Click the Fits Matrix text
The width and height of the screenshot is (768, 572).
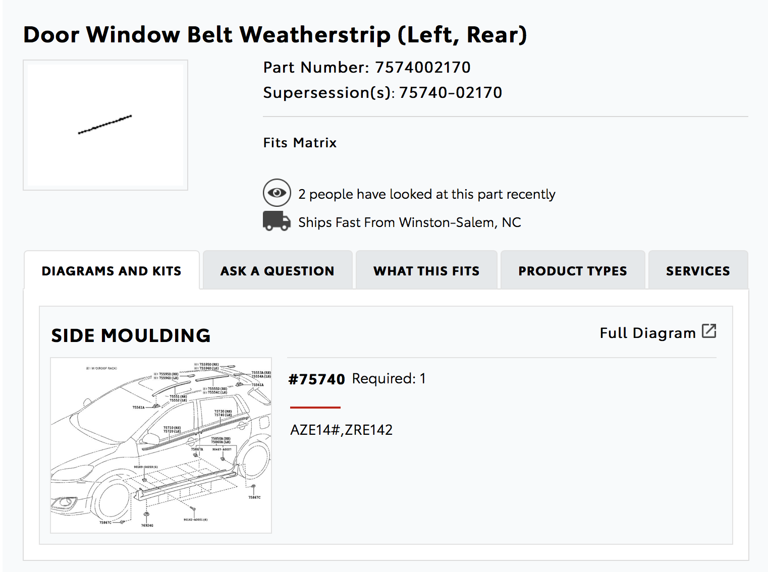tap(300, 143)
